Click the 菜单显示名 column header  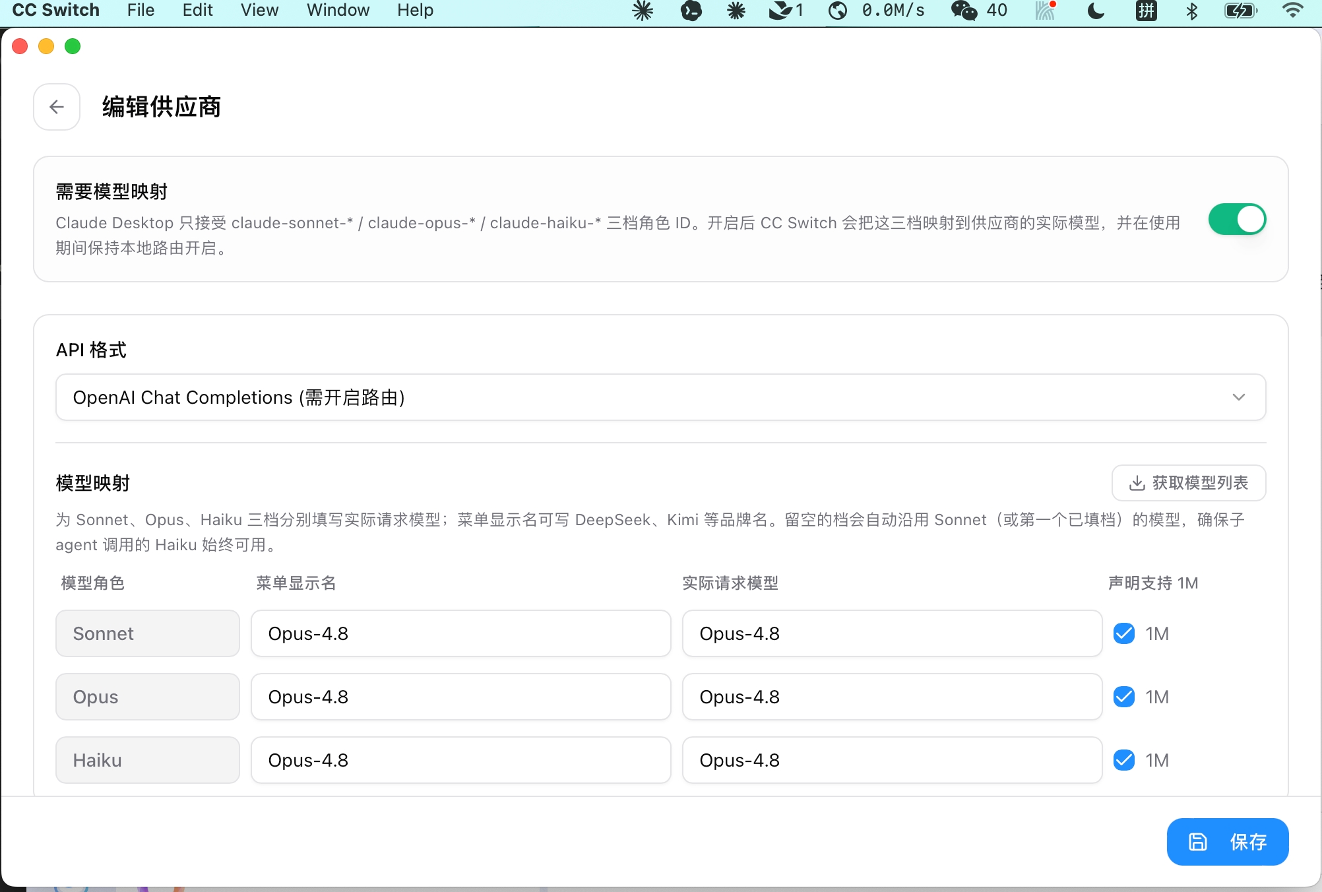pos(296,583)
